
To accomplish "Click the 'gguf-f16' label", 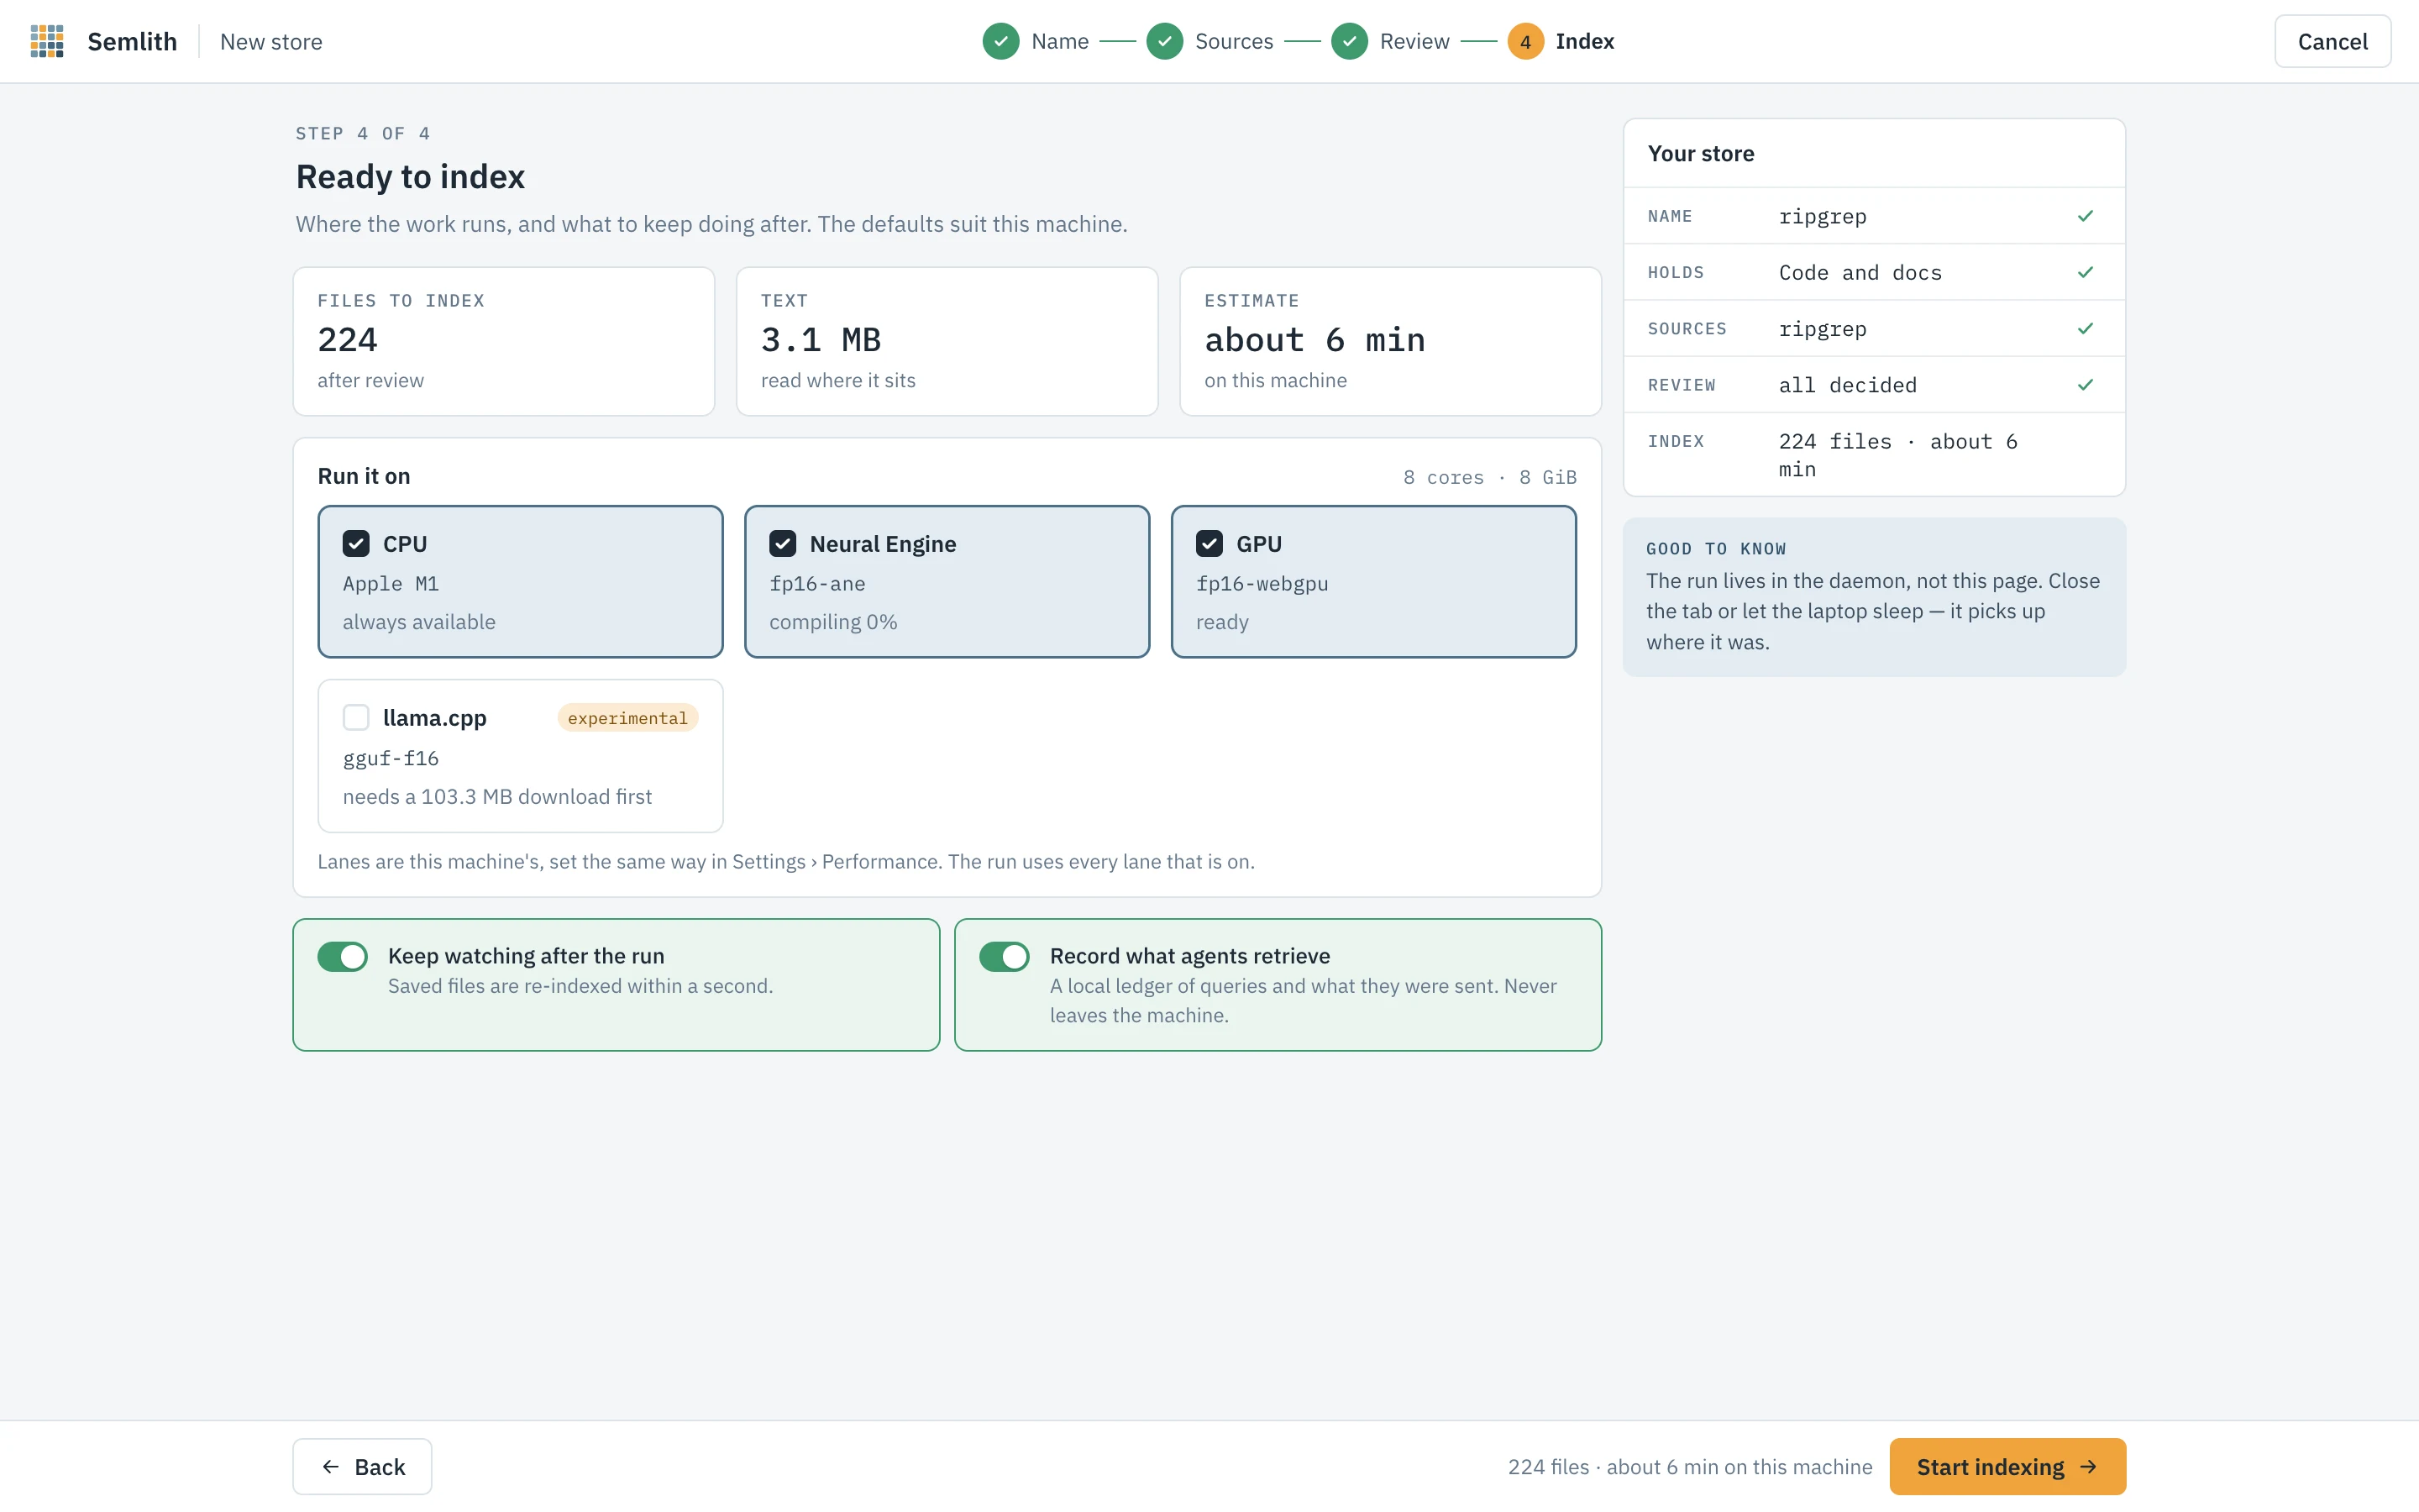I will tap(391, 759).
